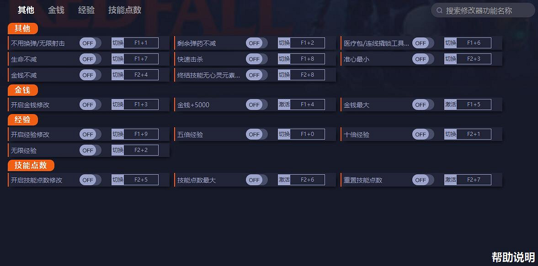Screen dimensions: 538x266
Task: Click 激活 button for 金钱+5000
Action: tap(284, 104)
